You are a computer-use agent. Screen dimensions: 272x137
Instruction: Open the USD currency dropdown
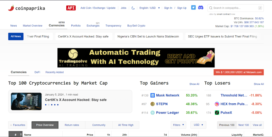[x=198, y=125]
